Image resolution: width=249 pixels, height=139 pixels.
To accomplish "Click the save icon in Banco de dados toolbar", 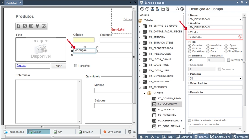I will click(152, 9).
